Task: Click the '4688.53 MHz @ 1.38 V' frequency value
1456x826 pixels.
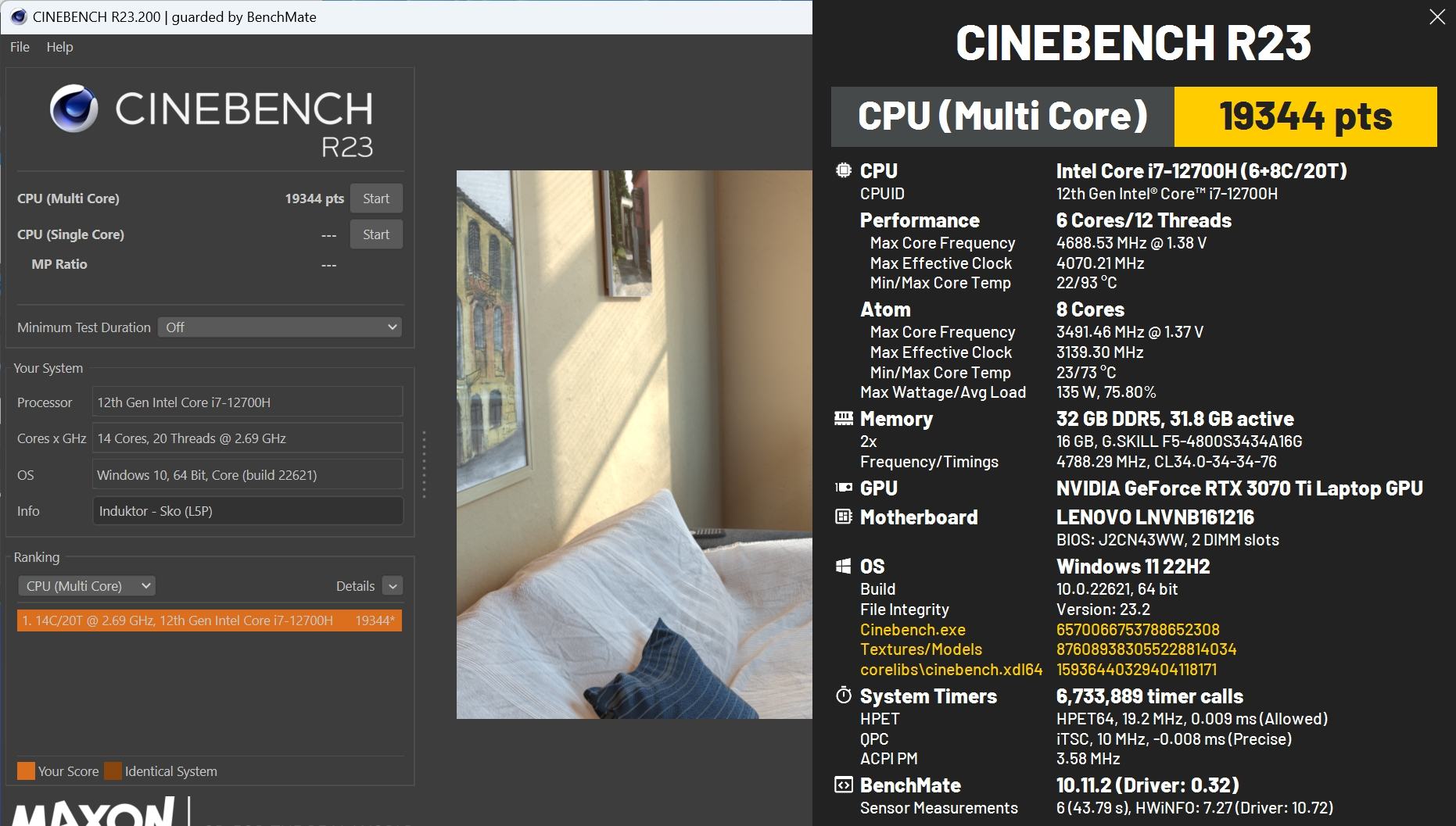Action: [1131, 243]
